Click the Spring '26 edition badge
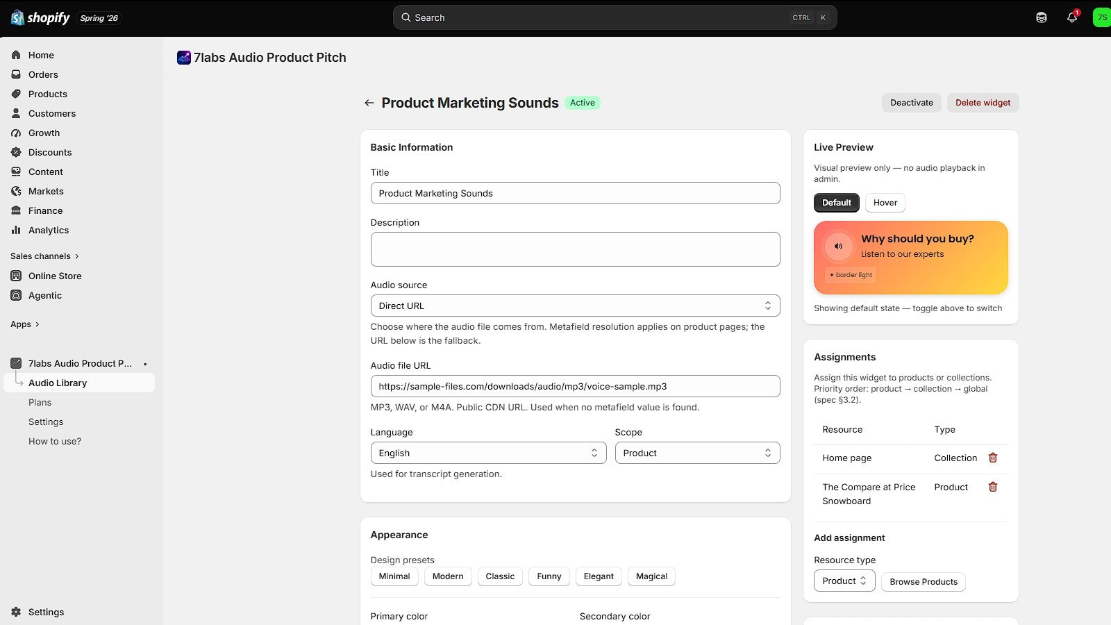The image size is (1111, 625). (x=99, y=18)
